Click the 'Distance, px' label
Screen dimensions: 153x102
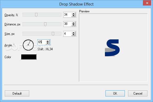(12, 24)
